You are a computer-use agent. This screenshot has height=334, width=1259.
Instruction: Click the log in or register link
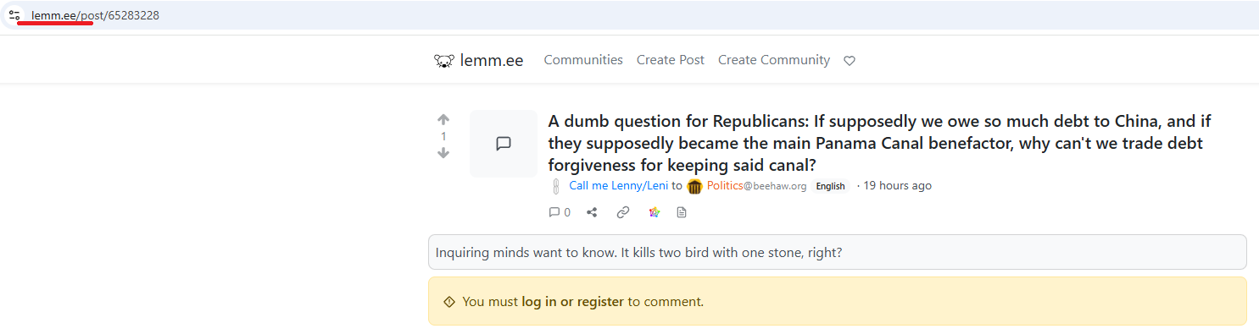tap(573, 302)
